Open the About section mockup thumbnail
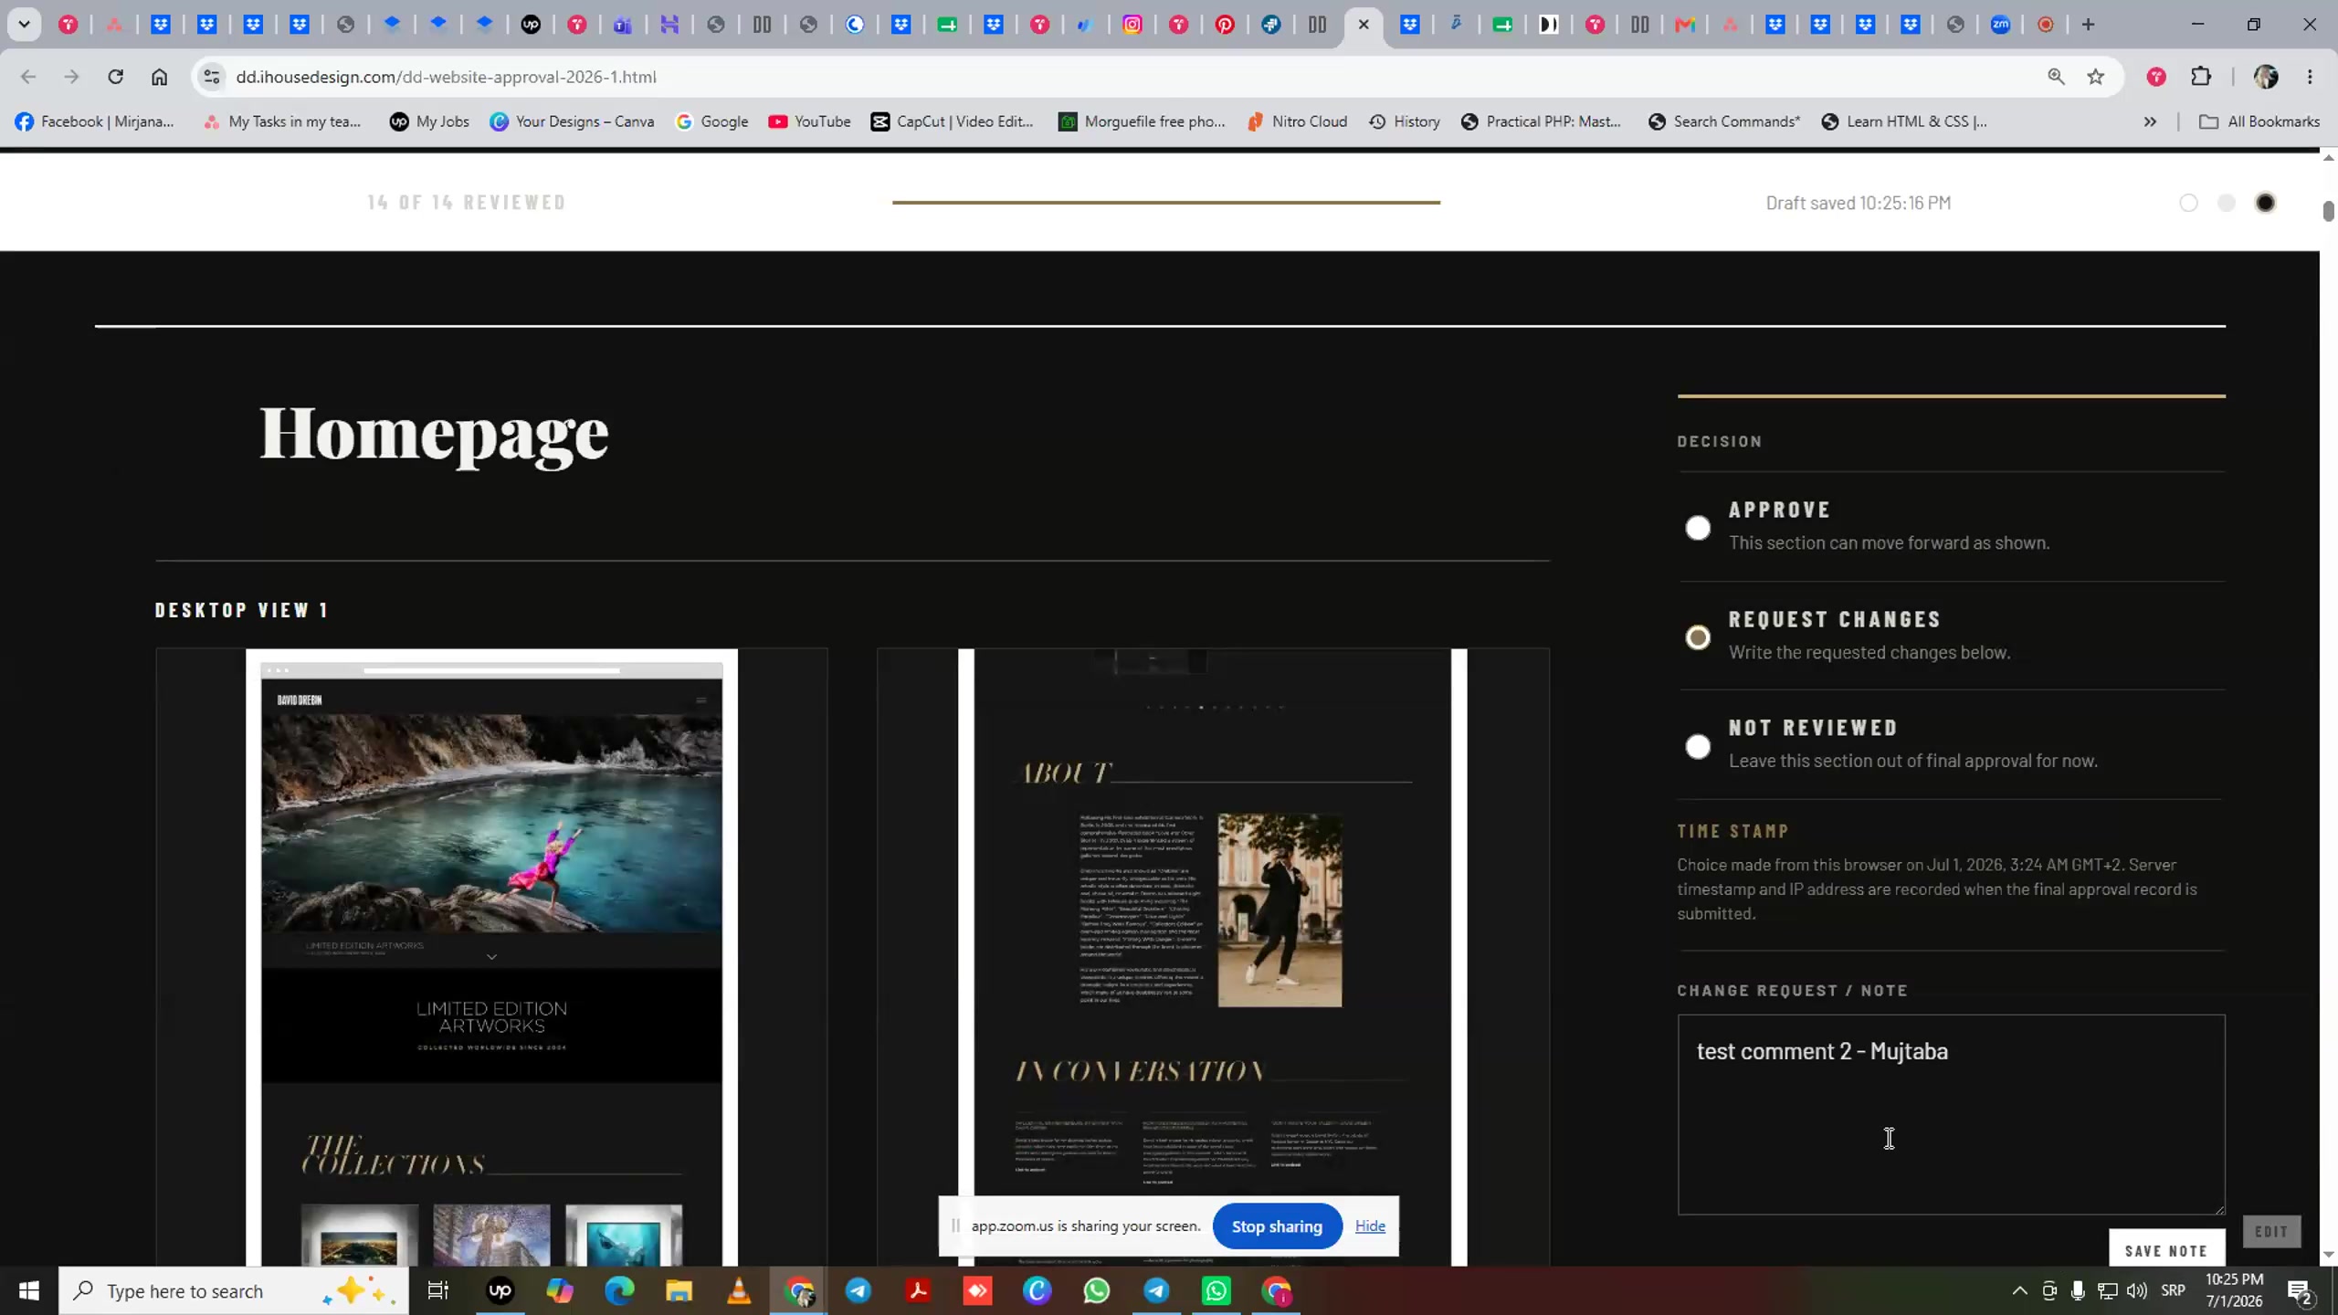 [1213, 957]
